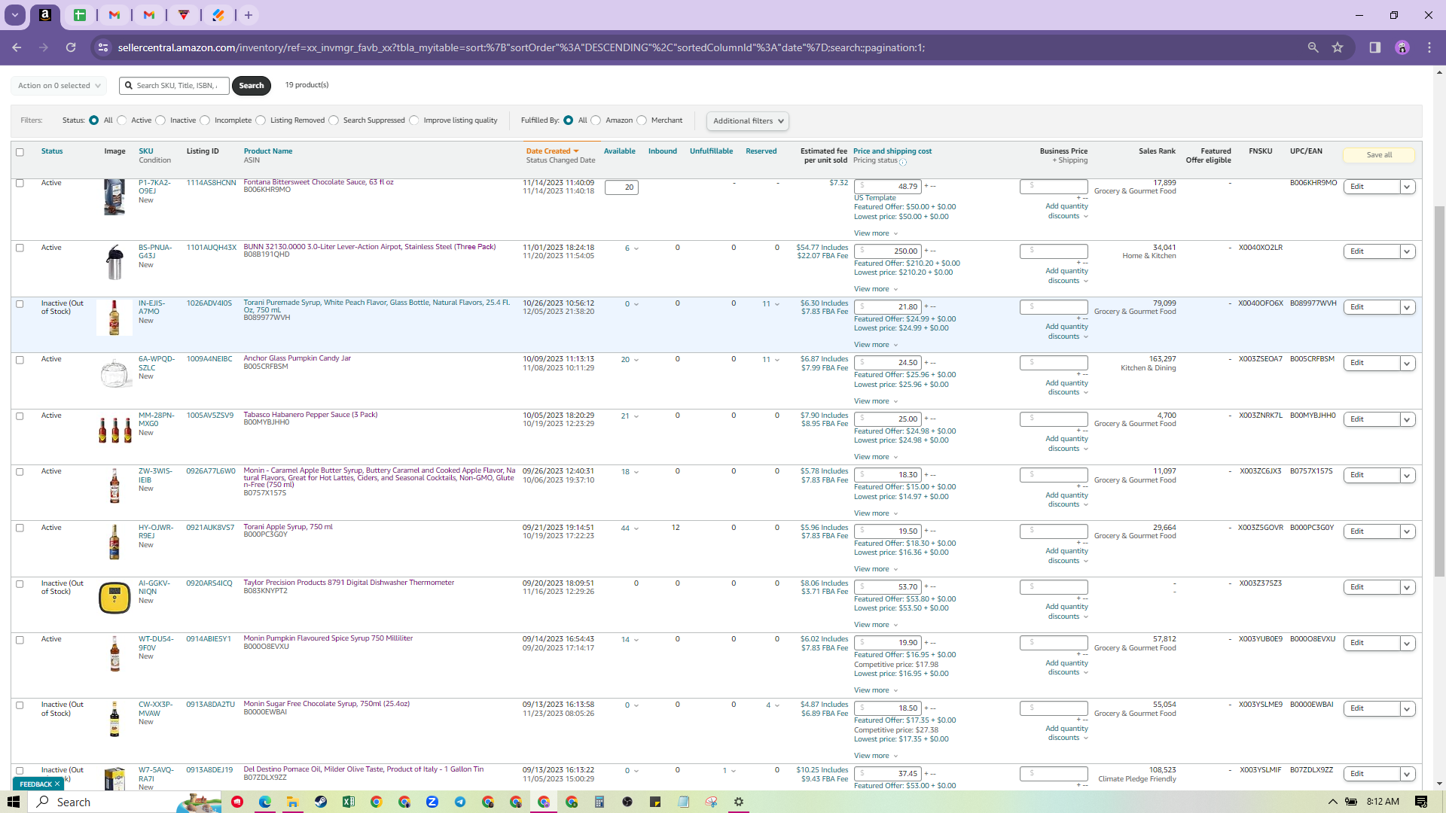This screenshot has width=1446, height=813.
Task: Go back to the previous page
Action: (x=17, y=47)
